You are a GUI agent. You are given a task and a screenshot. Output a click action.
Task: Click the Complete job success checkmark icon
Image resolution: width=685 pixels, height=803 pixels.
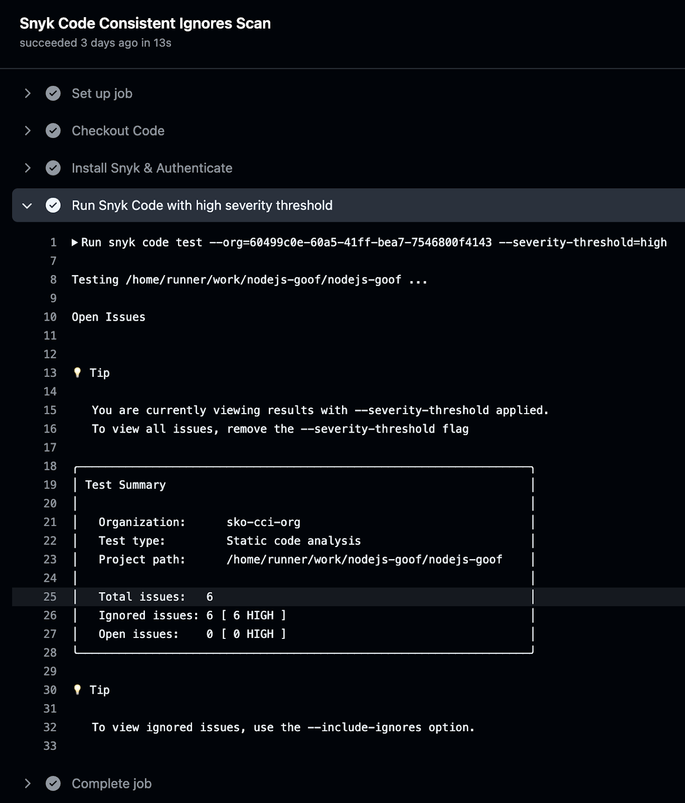pos(53,783)
